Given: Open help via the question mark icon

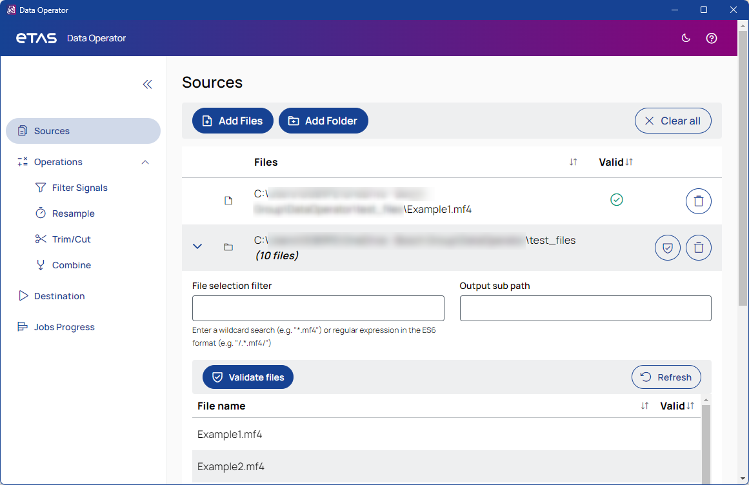Looking at the screenshot, I should pyautogui.click(x=712, y=38).
